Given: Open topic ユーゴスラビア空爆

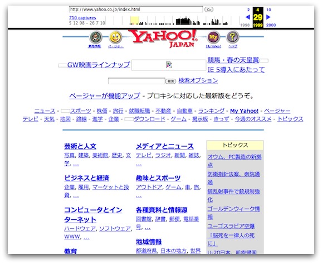Looking at the screenshot, I should pyautogui.click(x=231, y=227).
